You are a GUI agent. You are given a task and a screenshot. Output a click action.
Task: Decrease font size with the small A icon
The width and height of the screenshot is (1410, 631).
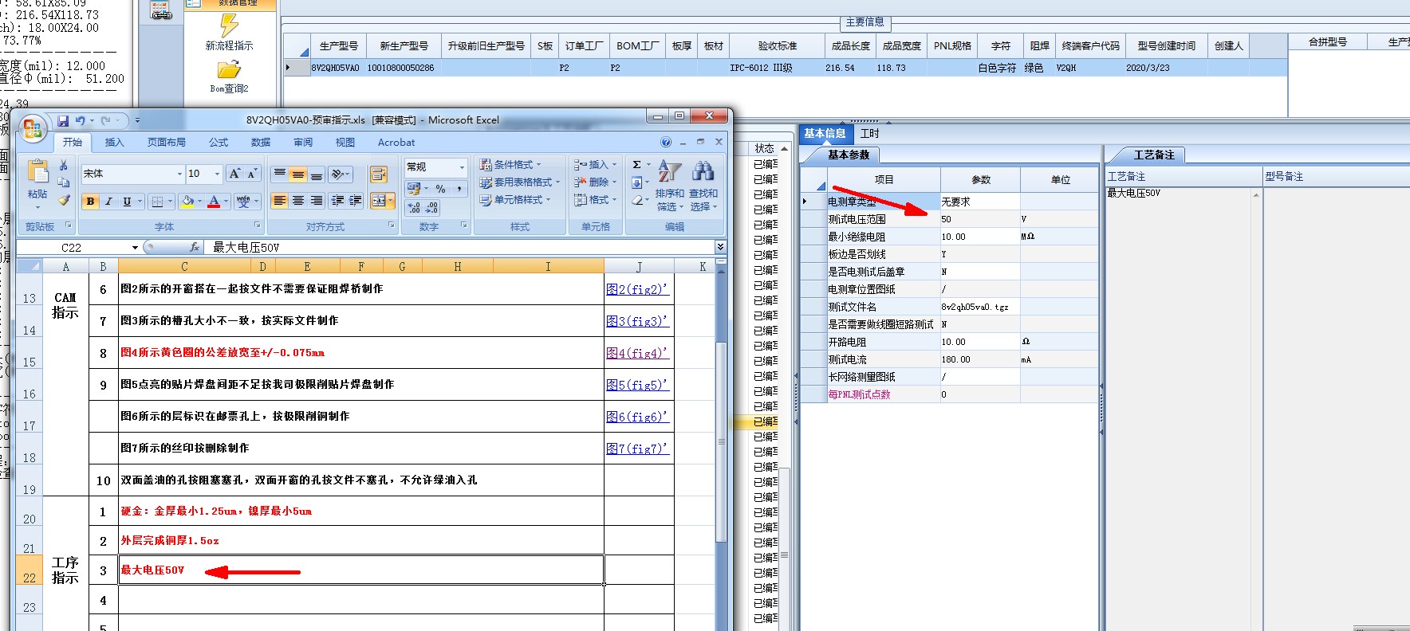pyautogui.click(x=252, y=174)
